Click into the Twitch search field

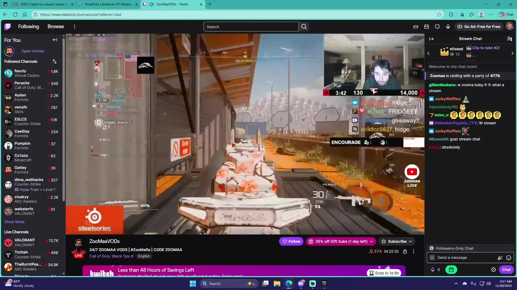pyautogui.click(x=251, y=27)
